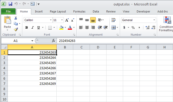Toggle Bottom Align vertical alignment
Image resolution: width=173 pixels, height=102 pixels.
click(x=93, y=20)
